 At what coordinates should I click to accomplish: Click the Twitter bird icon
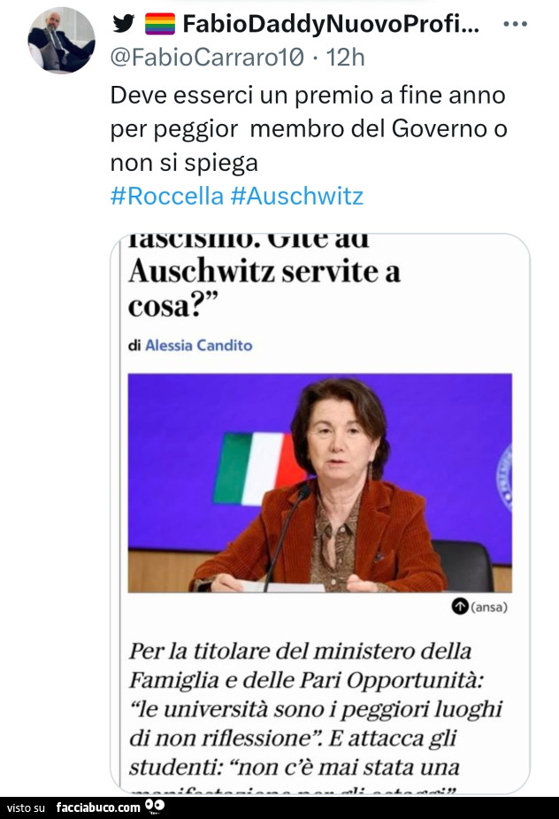tap(125, 24)
